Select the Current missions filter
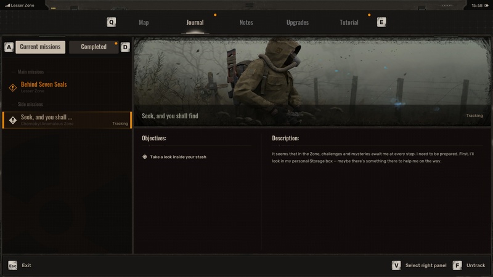 click(x=40, y=47)
